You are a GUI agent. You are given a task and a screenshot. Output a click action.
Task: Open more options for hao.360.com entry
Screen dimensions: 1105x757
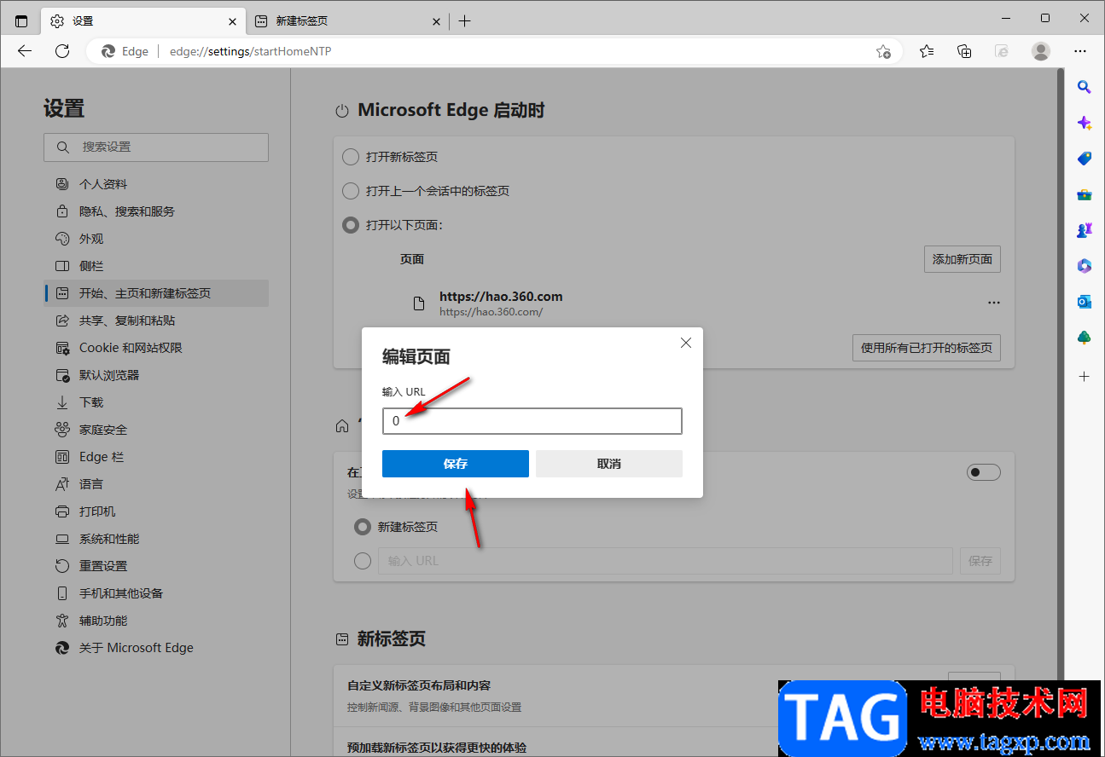[x=993, y=303]
